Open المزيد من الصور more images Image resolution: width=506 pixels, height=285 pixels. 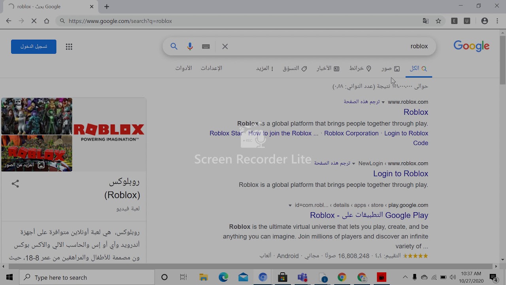pos(25,165)
